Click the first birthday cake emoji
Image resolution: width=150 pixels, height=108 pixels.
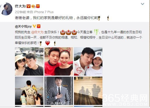(63, 32)
